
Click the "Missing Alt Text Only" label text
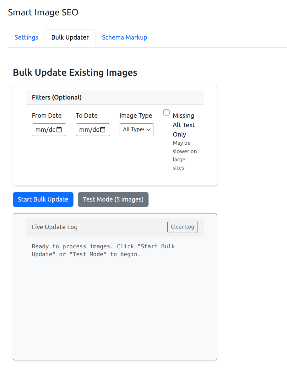184,125
